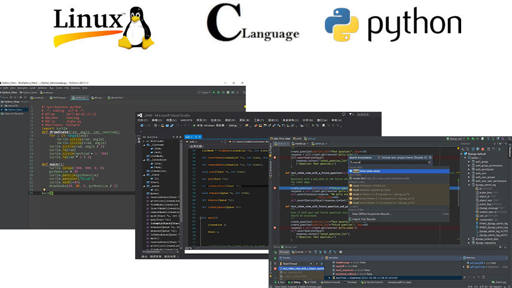512x288 pixels.
Task: Toggle breakpoint at the highlighted create_question line
Action: (x=275, y=188)
